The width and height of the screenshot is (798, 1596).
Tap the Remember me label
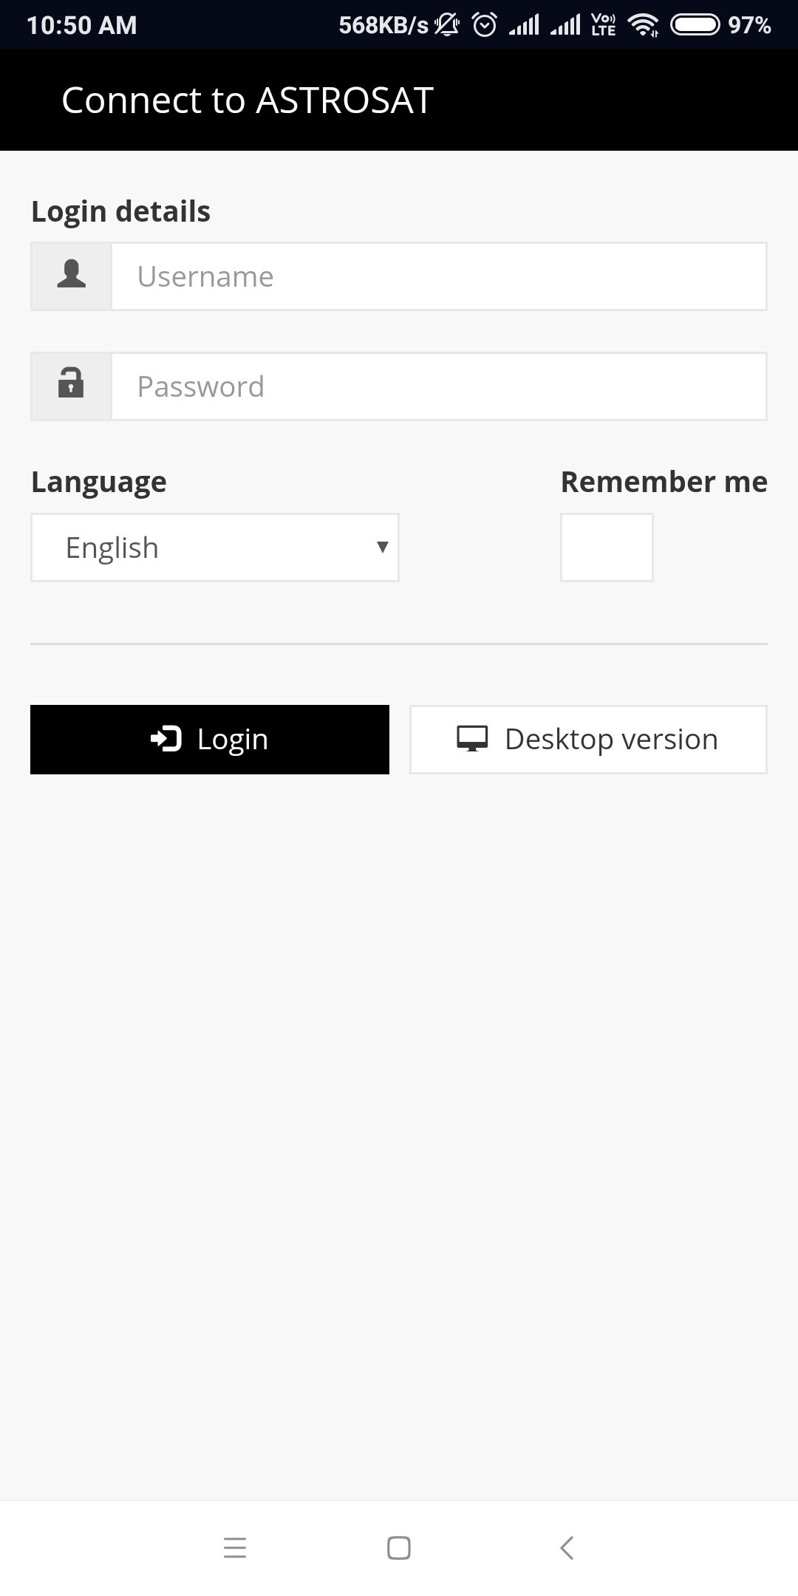[x=664, y=482]
